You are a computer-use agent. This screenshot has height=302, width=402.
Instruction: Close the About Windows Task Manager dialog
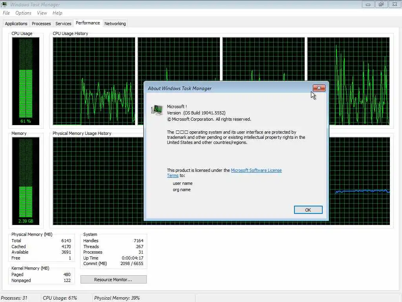click(x=319, y=88)
